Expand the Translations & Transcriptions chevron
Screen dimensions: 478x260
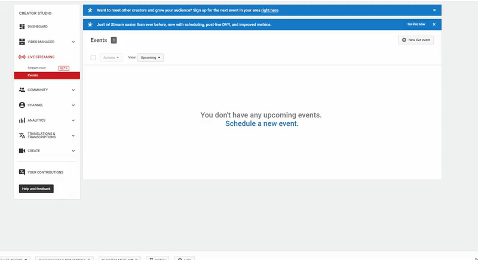pyautogui.click(x=73, y=135)
